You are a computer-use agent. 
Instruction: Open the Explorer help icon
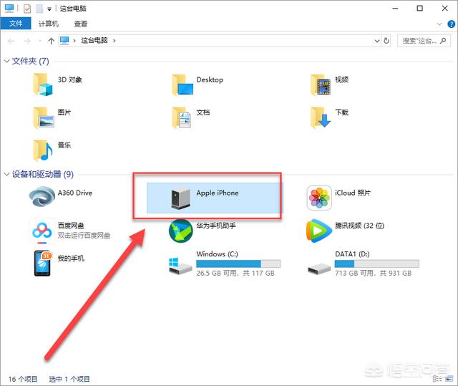[451, 24]
